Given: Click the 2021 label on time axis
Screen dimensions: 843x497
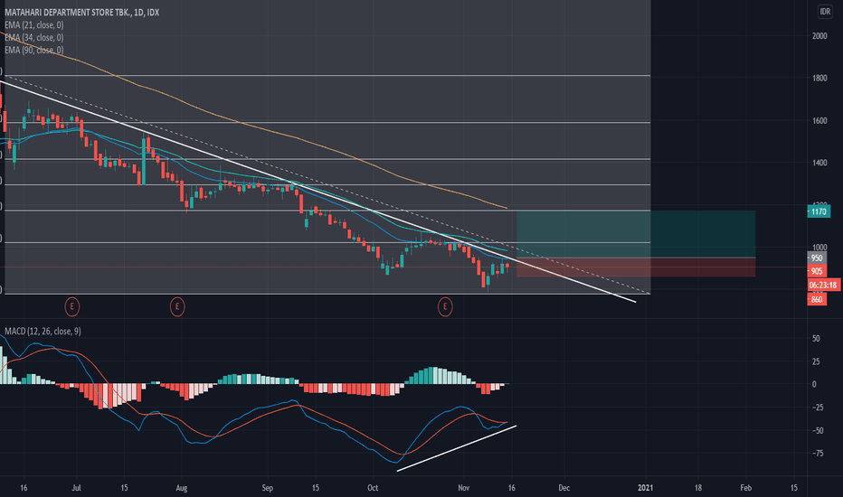Looking at the screenshot, I should 645,488.
